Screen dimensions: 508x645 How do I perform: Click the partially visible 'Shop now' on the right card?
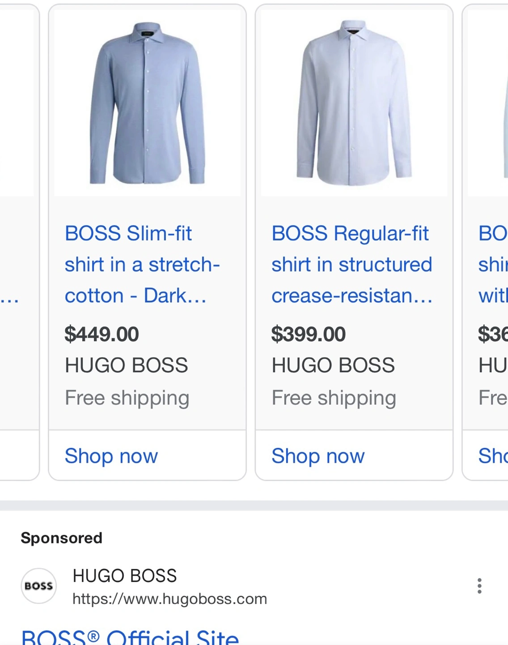pos(493,456)
